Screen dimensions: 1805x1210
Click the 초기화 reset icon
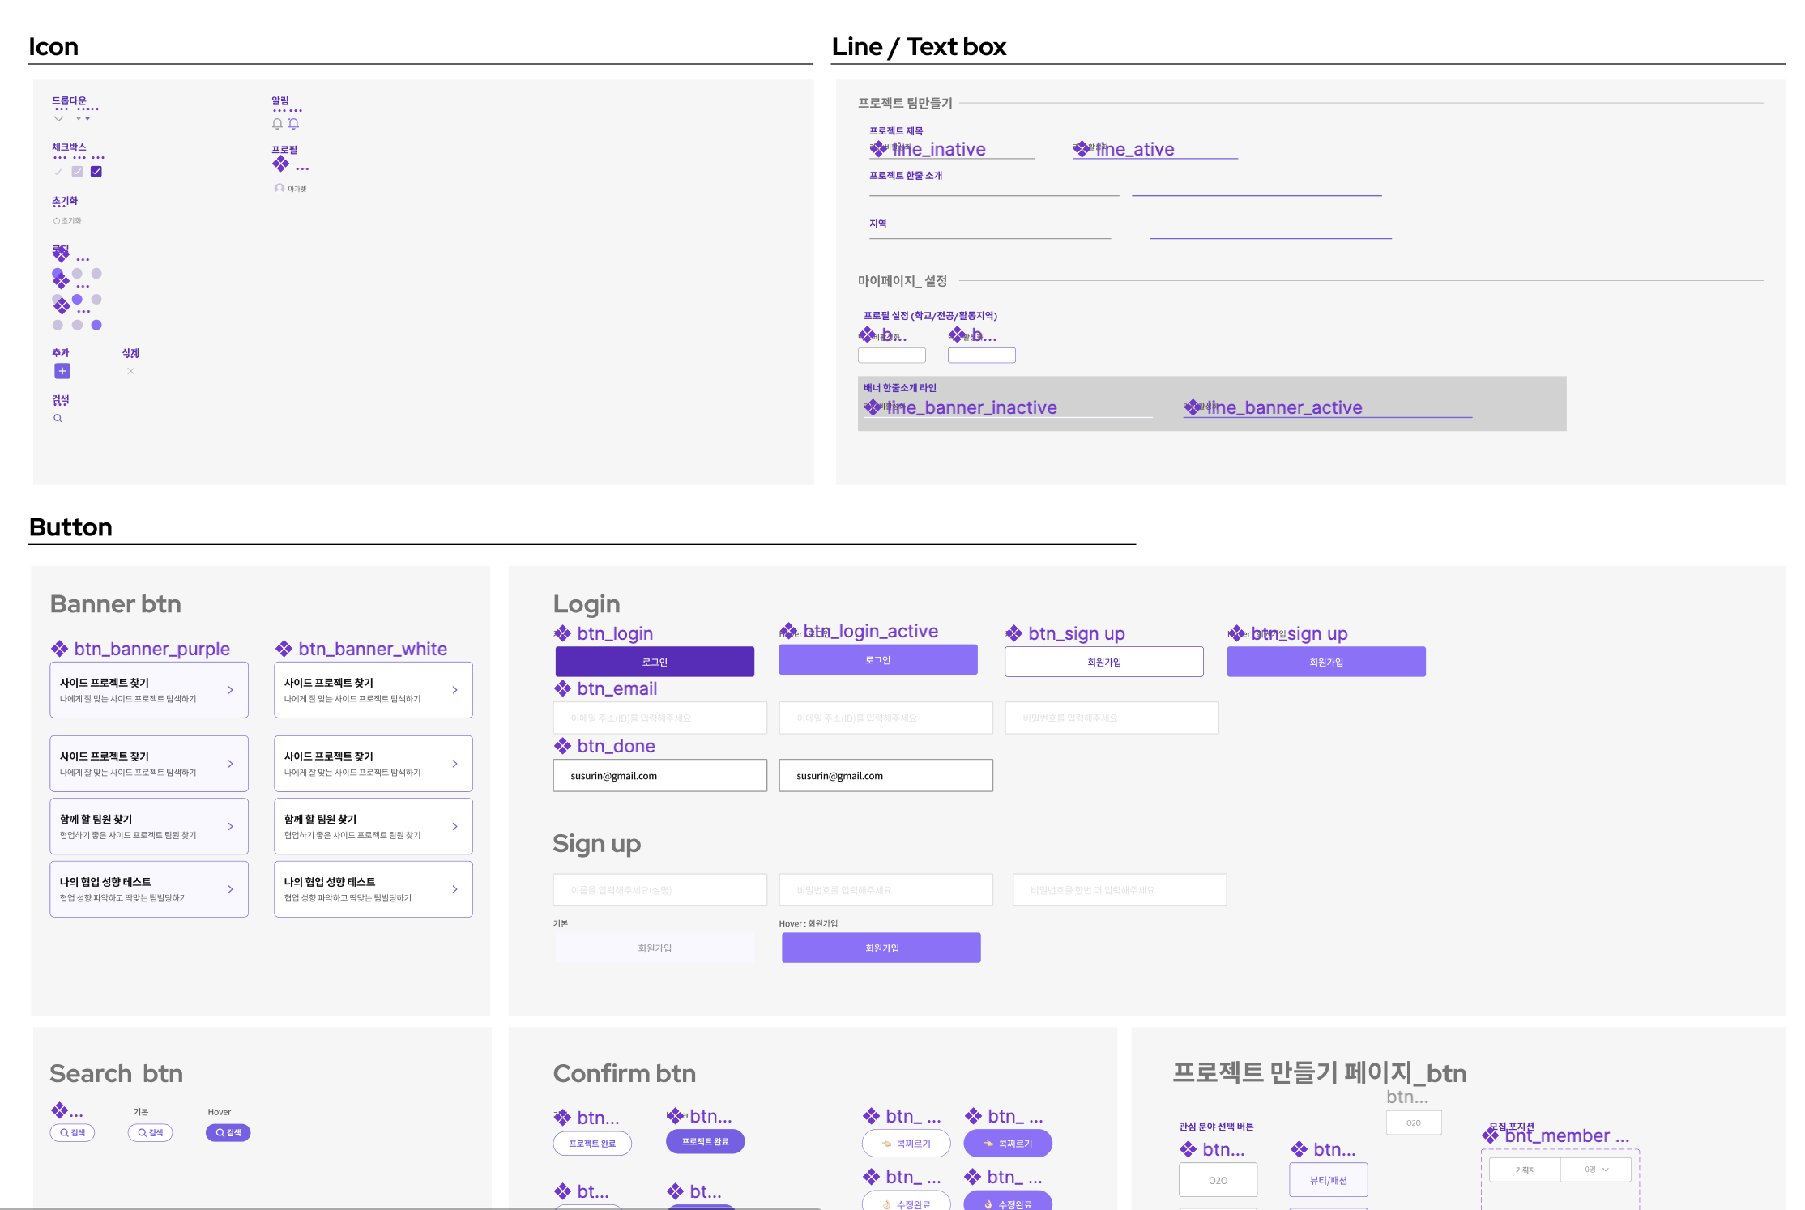point(57,220)
